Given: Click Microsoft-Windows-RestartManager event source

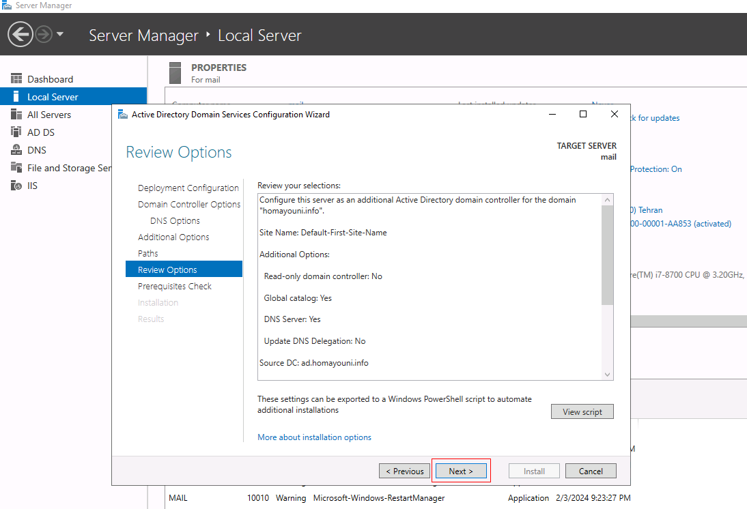Looking at the screenshot, I should pos(379,497).
